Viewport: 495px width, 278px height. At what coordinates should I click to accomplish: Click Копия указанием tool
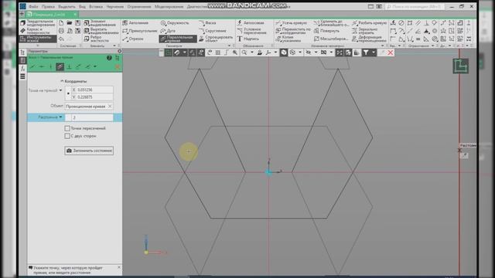(288, 39)
